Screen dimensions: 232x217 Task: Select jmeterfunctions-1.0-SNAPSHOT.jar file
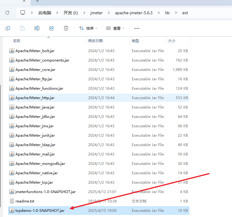click(x=45, y=192)
